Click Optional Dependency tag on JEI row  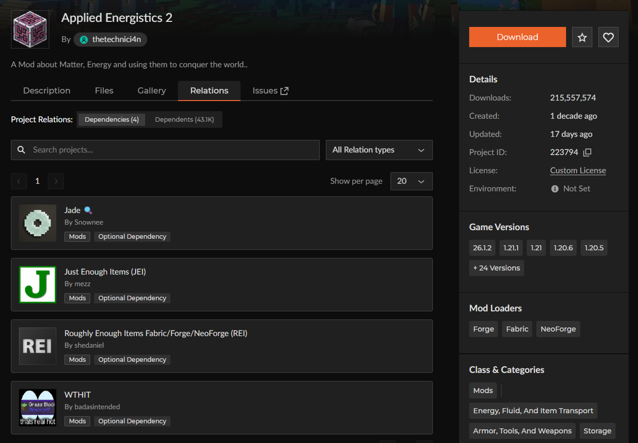coord(132,298)
